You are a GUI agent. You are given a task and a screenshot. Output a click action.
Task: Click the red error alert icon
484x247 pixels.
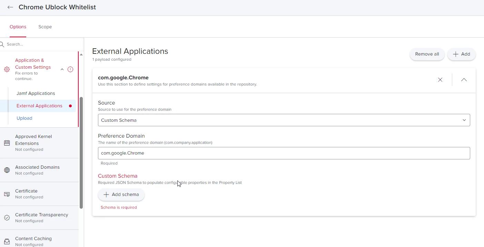pos(70,69)
